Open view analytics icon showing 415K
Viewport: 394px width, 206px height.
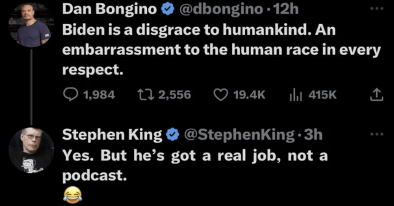tap(295, 94)
